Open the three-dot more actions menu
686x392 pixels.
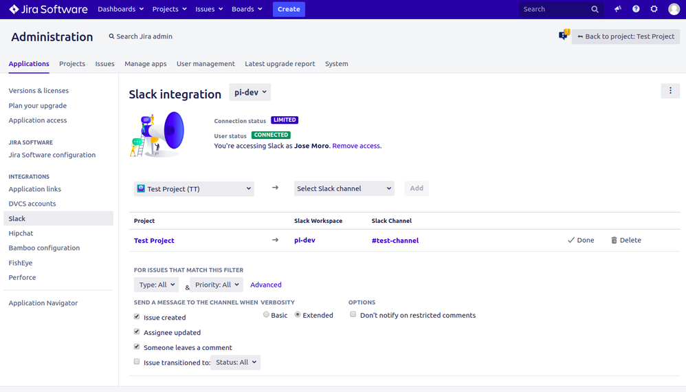pos(670,91)
